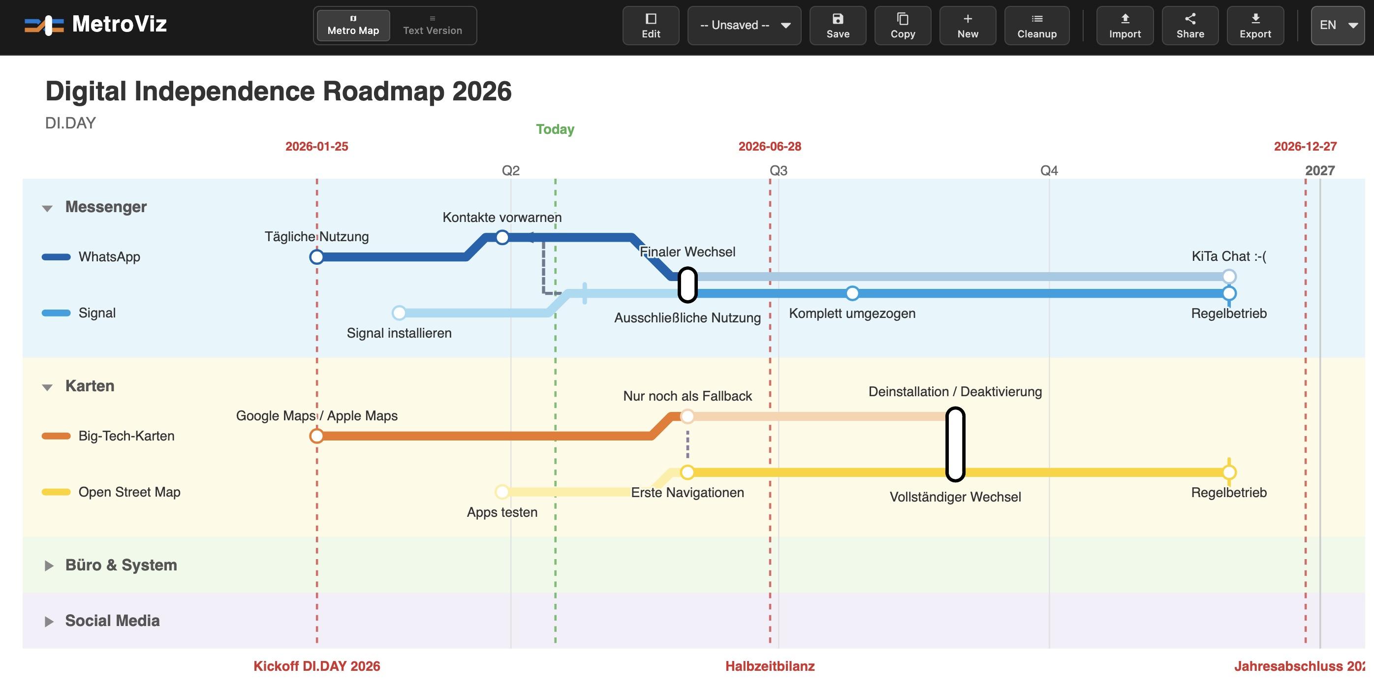Select the Kontakte vorwarnen station
Viewport: 1374px width, 691px height.
(x=502, y=237)
